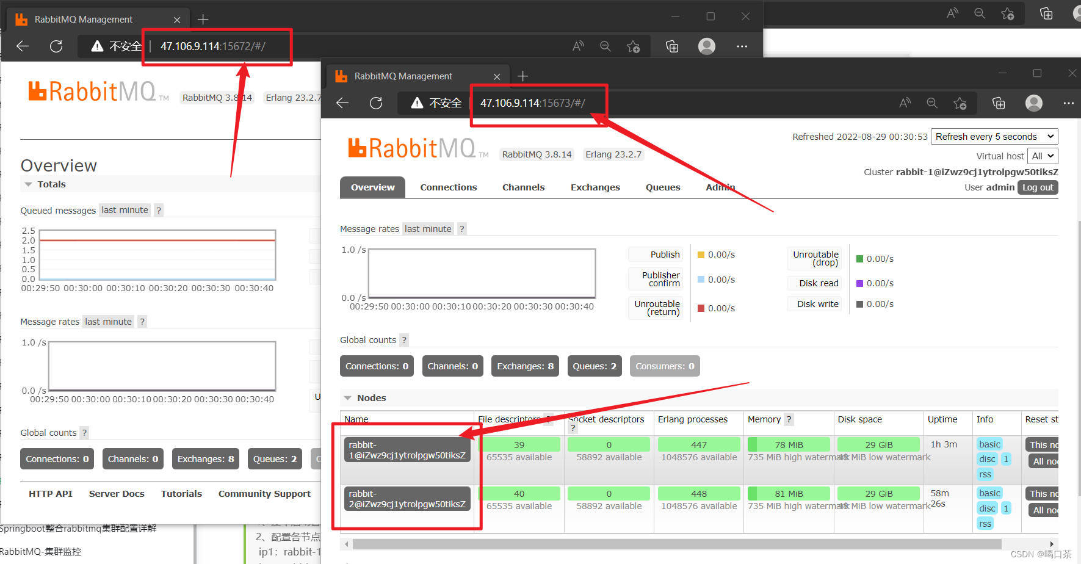
Task: Open new tab in front window
Action: [522, 76]
